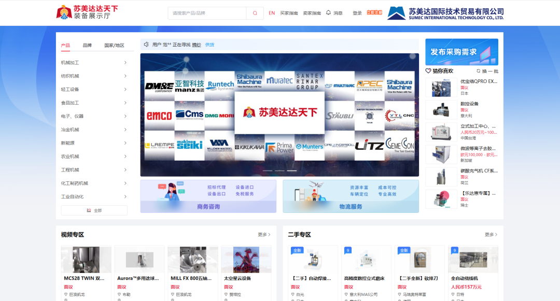Open 更多 in 视频专区
The width and height of the screenshot is (560, 301).
[x=264, y=235]
